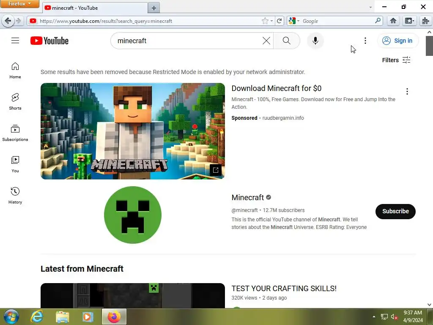Open the Firefox application menu
The image size is (433, 325).
click(19, 4)
